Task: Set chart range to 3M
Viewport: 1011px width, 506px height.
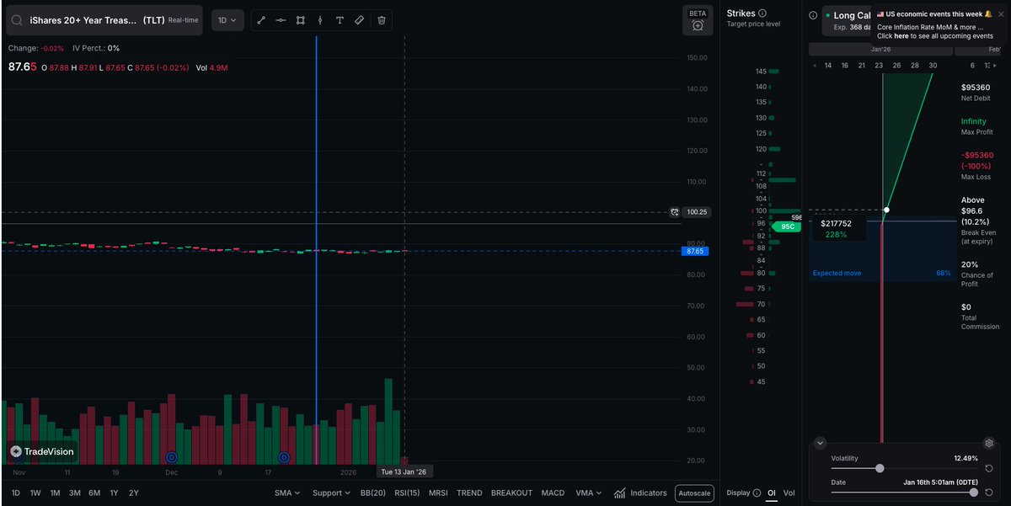Action: pyautogui.click(x=75, y=493)
